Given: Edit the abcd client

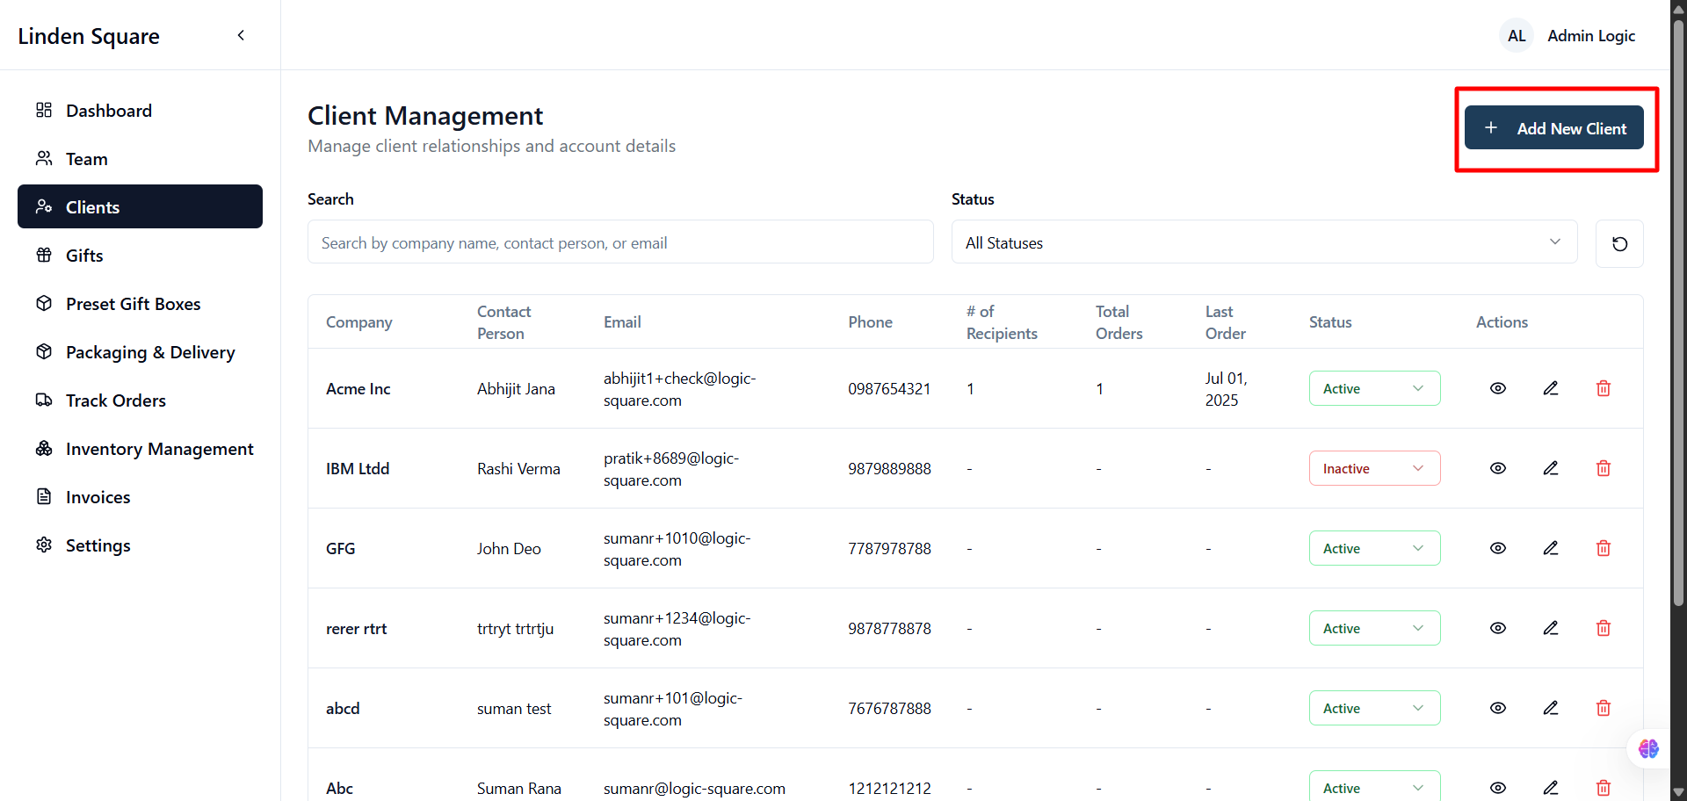Looking at the screenshot, I should pyautogui.click(x=1551, y=708).
